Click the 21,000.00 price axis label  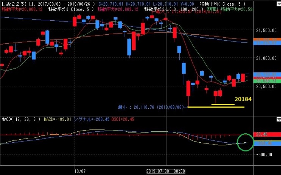266,58
